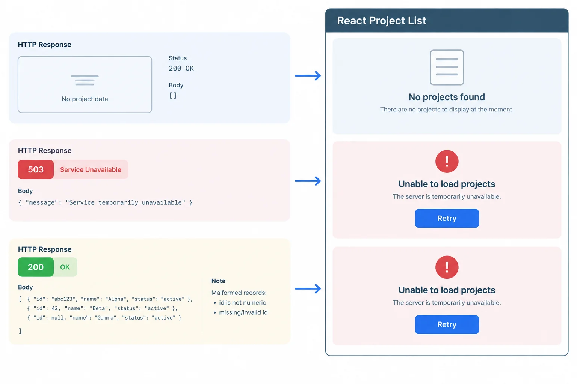Click the Note heading
The width and height of the screenshot is (577, 384).
218,281
